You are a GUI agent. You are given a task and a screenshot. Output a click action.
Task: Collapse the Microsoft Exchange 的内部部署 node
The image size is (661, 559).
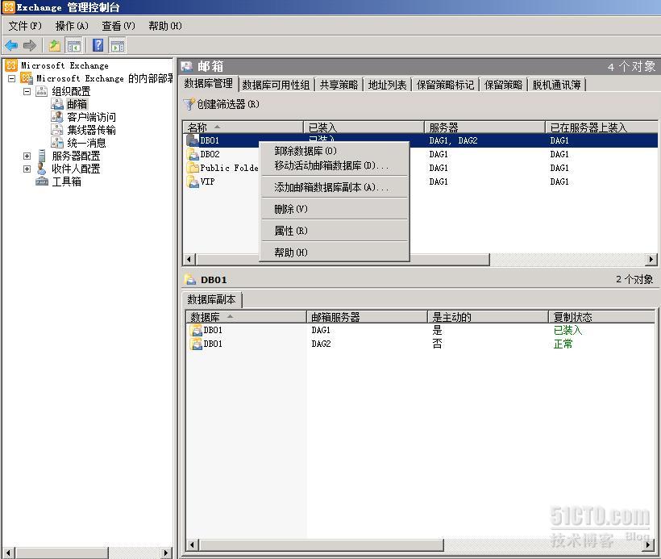(x=12, y=78)
